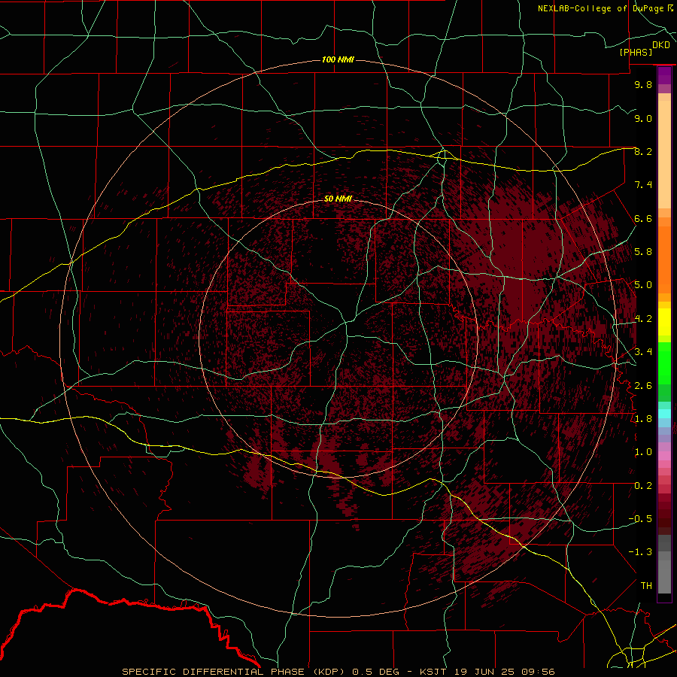Screen dimensions: 677x677
Task: Pick the orange color bar segment
Action: point(664,260)
